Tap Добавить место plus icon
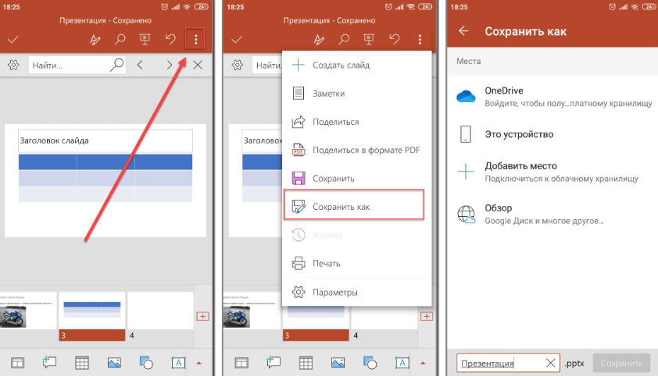The height and width of the screenshot is (376, 658). coord(466,172)
